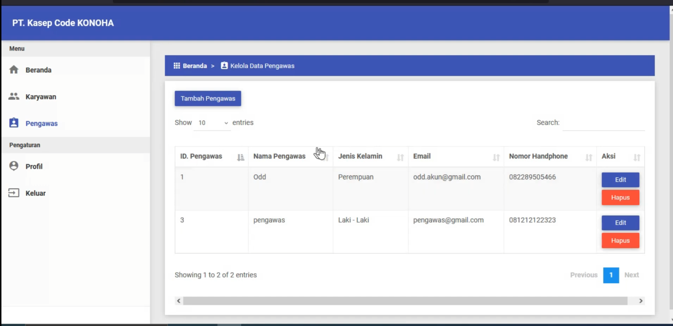Click the Next pagination link

click(631, 275)
